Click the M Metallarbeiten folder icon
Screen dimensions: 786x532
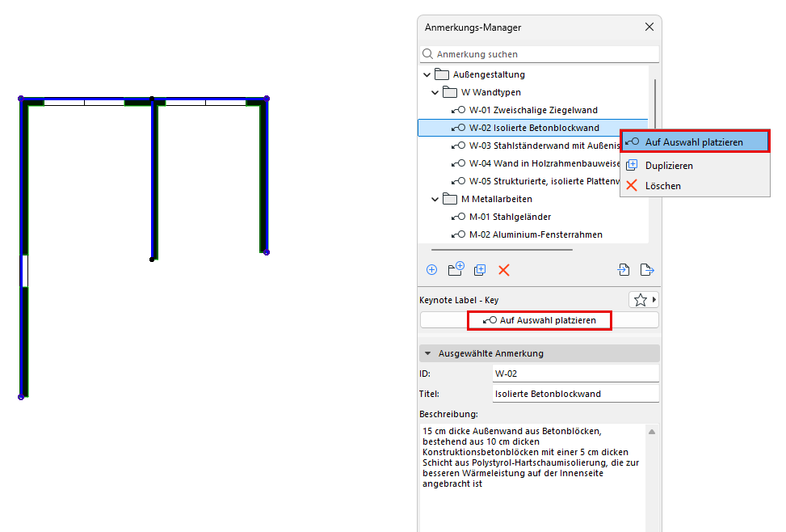tap(450, 199)
